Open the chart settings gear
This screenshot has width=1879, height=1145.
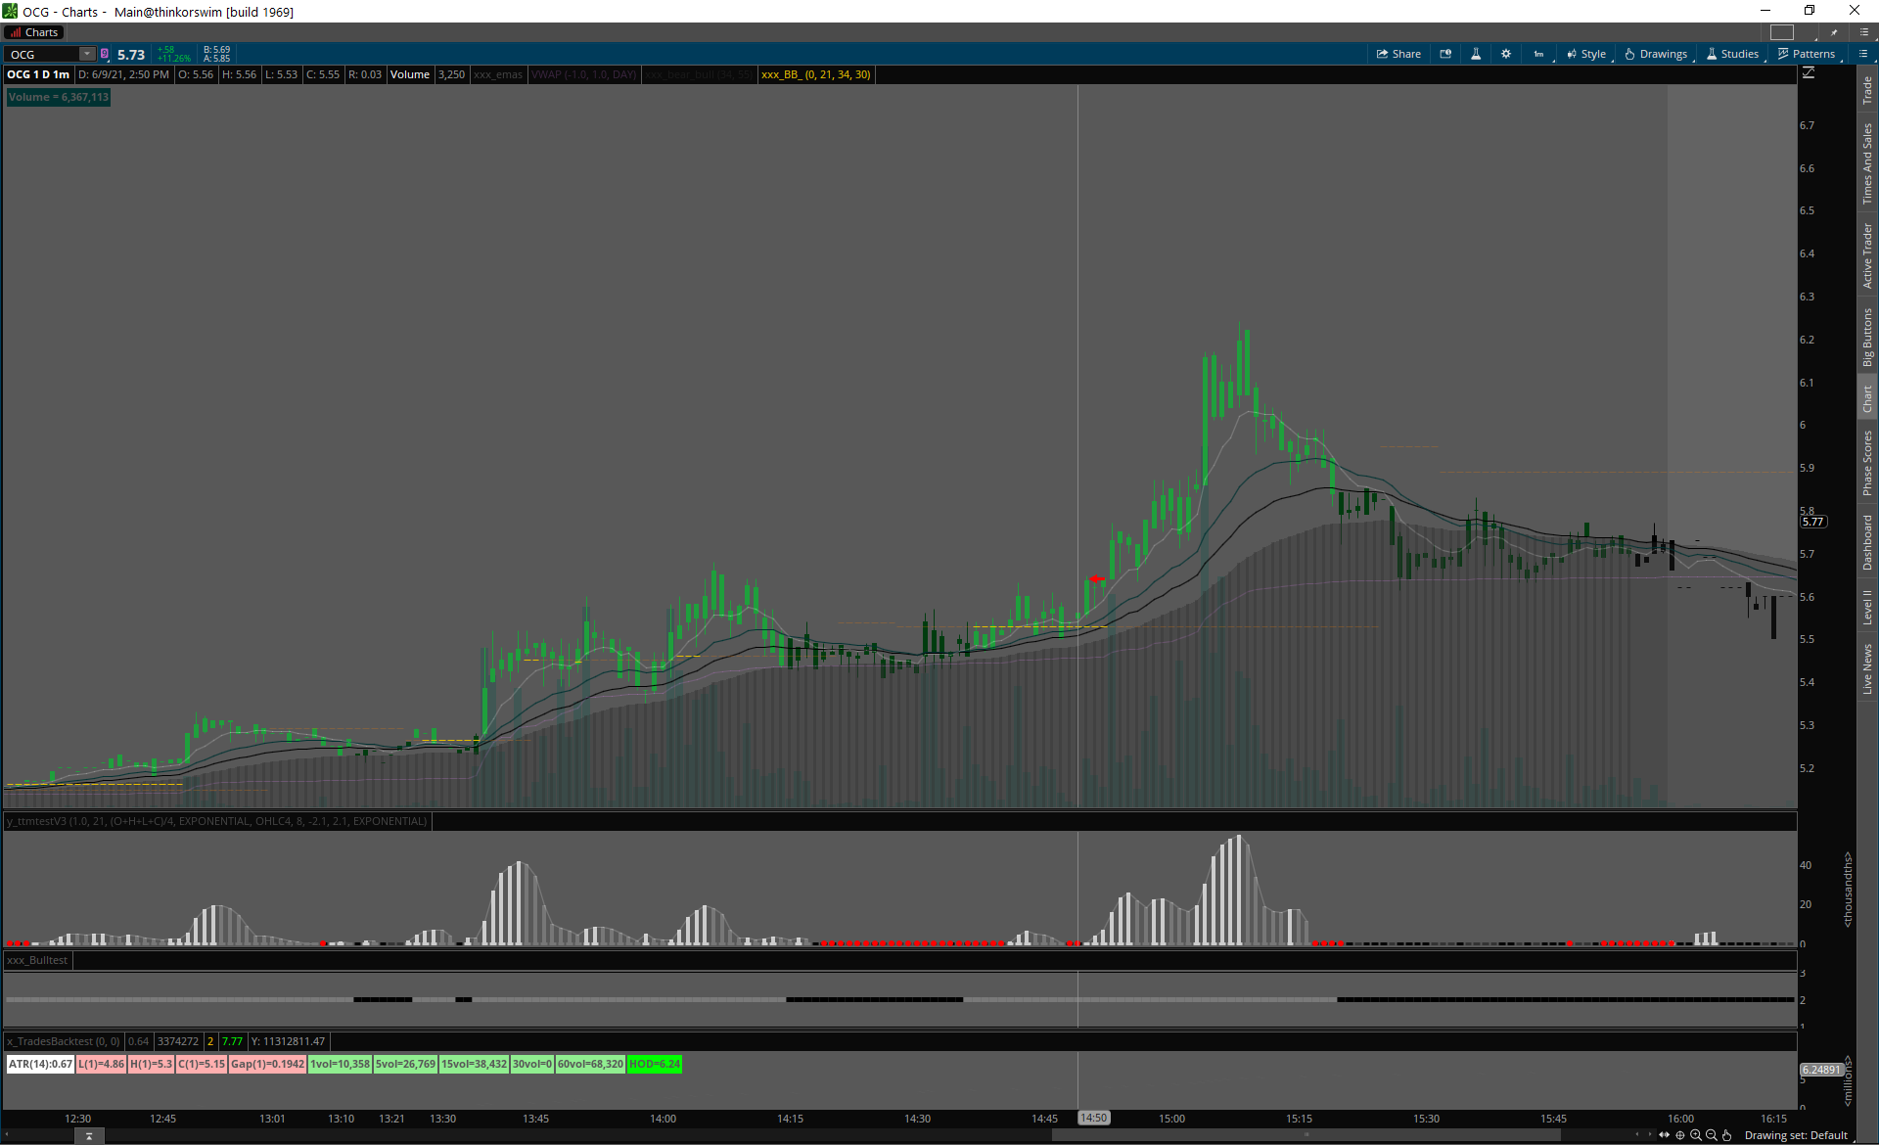tap(1506, 54)
